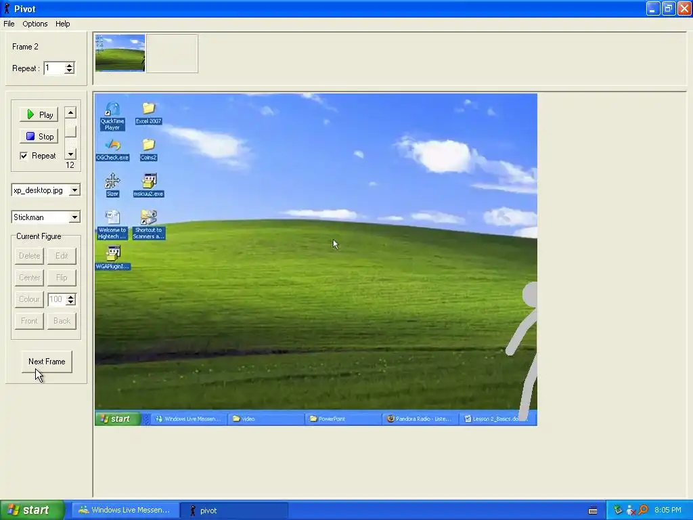Click the msicuu2.exe icon in canvas
Screen dimensions: 693x520
click(x=148, y=185)
